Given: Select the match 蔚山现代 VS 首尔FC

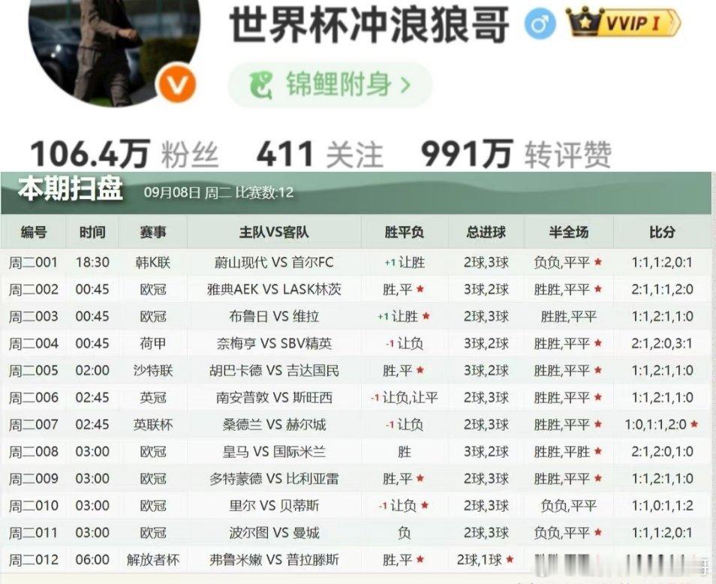Looking at the screenshot, I should tap(274, 263).
